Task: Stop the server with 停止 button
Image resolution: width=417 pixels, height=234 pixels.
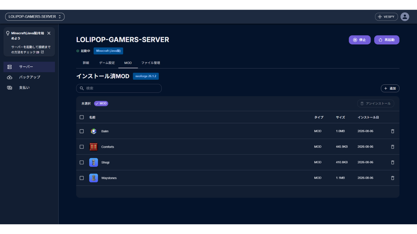Action: coord(360,40)
